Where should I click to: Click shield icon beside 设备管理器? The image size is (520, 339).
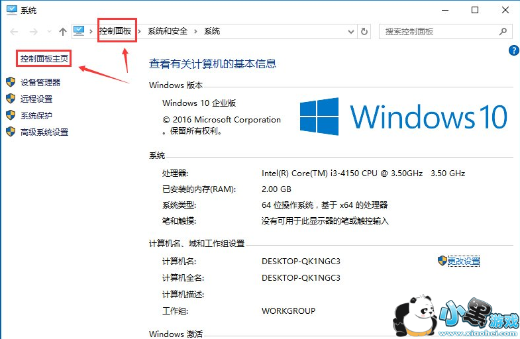[x=11, y=82]
